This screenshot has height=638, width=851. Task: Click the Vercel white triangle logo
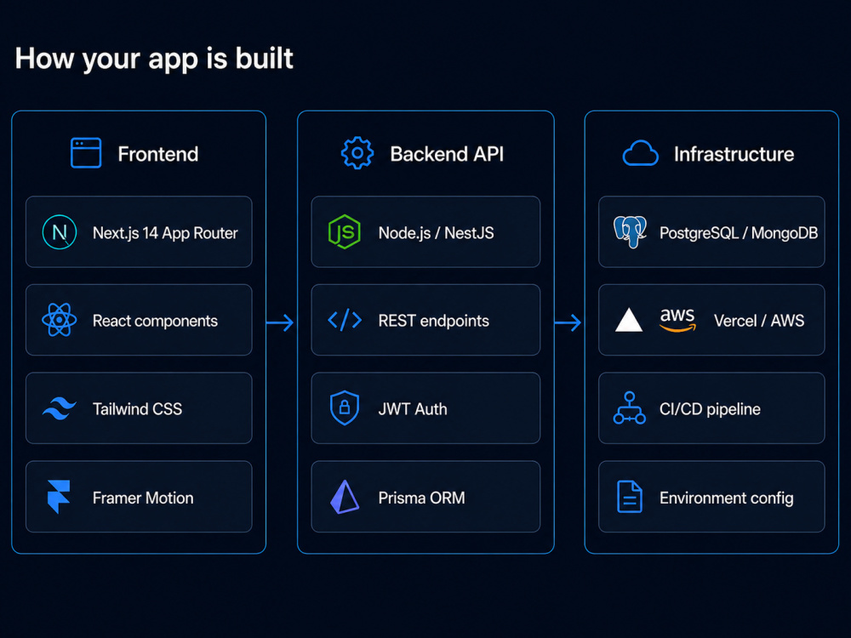pos(629,320)
